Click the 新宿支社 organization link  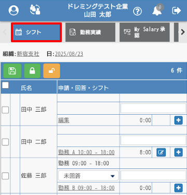coord(28,54)
